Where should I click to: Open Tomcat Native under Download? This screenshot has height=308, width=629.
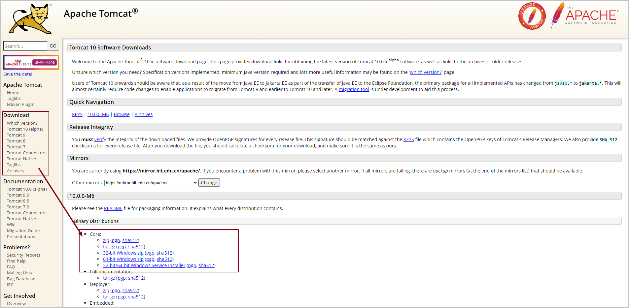(21, 159)
